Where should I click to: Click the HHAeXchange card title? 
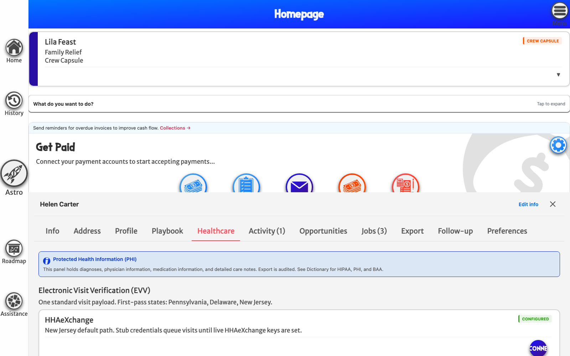pos(69,320)
